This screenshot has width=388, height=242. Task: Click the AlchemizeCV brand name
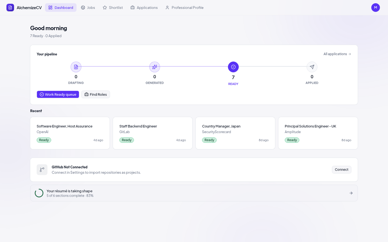pyautogui.click(x=29, y=8)
